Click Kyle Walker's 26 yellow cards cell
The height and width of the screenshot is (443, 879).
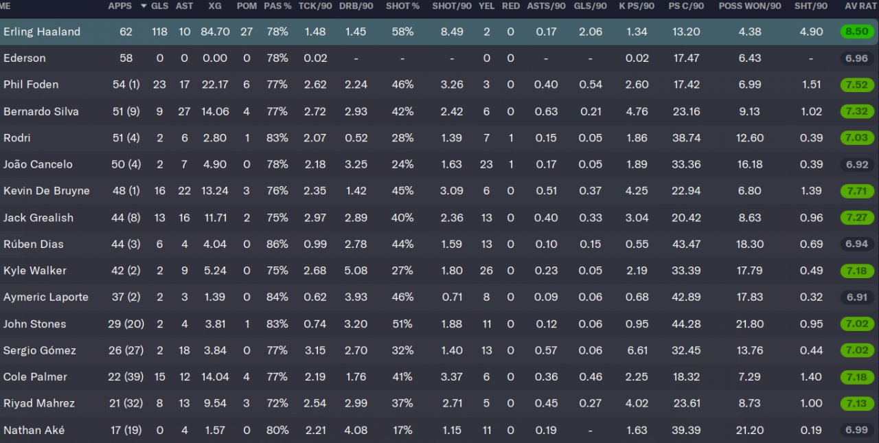(x=486, y=271)
